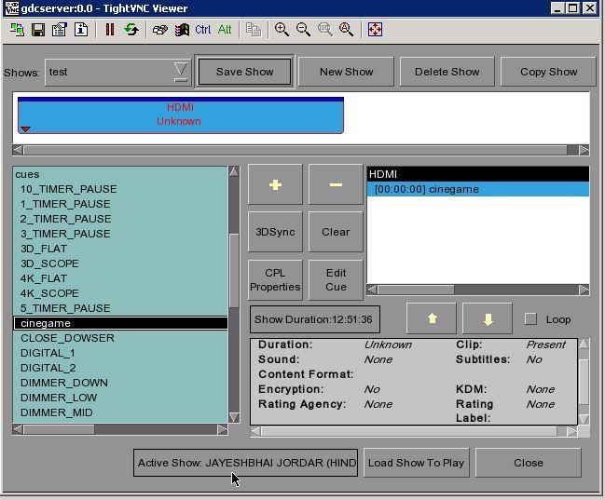Click the New Show button
605x500 pixels.
(346, 72)
